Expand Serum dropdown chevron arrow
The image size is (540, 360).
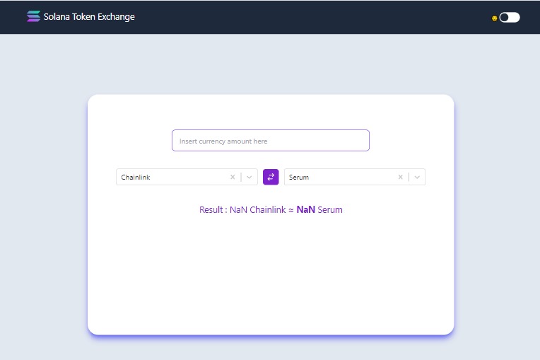[417, 177]
